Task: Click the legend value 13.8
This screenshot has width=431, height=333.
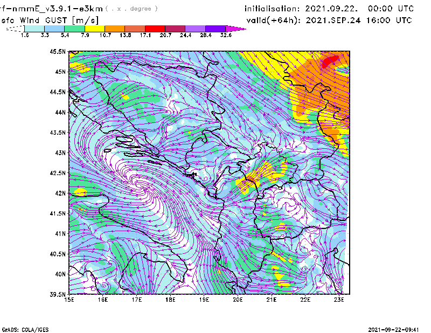Action: point(125,35)
